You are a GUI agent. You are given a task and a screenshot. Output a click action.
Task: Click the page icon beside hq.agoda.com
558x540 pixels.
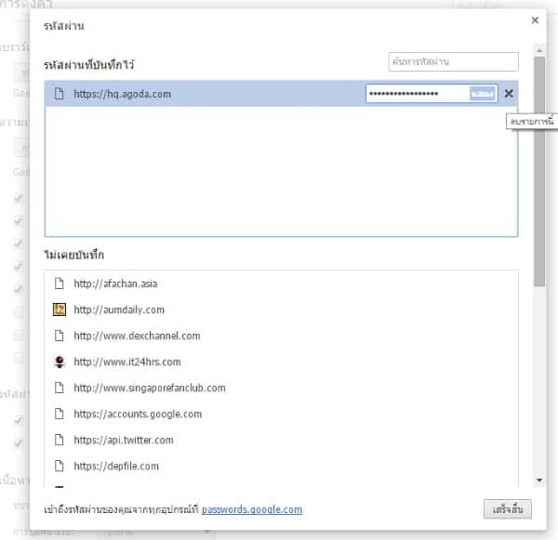pos(59,94)
